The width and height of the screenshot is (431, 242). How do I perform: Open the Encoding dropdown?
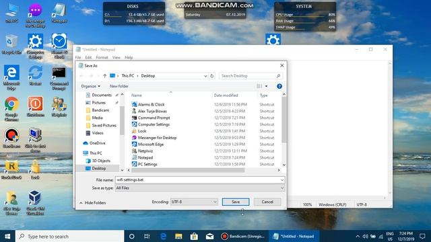point(194,202)
